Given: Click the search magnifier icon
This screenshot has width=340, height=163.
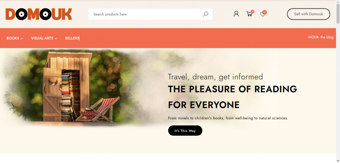Looking at the screenshot, I should click(206, 14).
